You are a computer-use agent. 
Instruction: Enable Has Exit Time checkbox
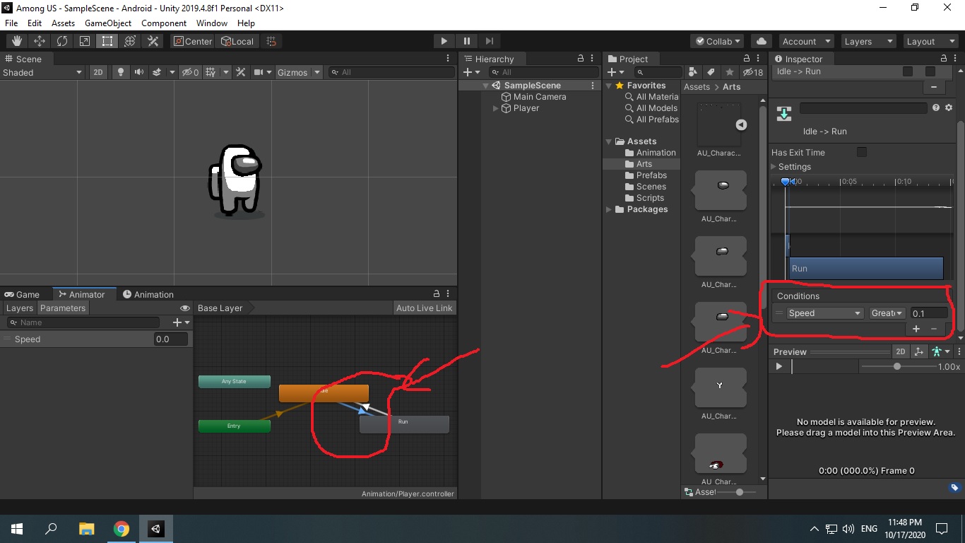pos(861,152)
